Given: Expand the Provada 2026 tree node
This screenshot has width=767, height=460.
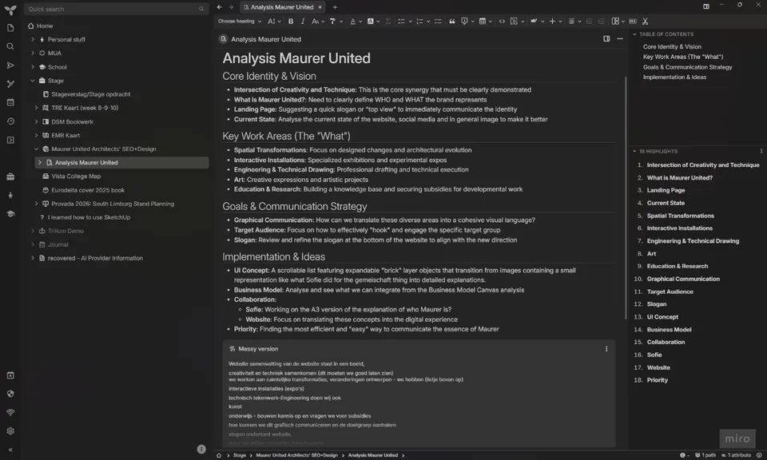Looking at the screenshot, I should point(36,204).
